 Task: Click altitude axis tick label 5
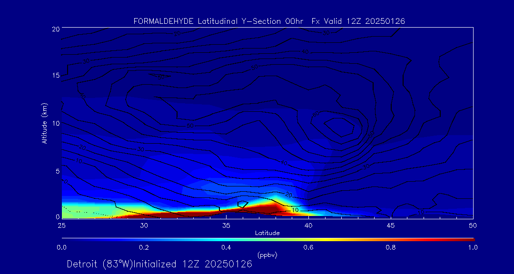tap(57, 171)
